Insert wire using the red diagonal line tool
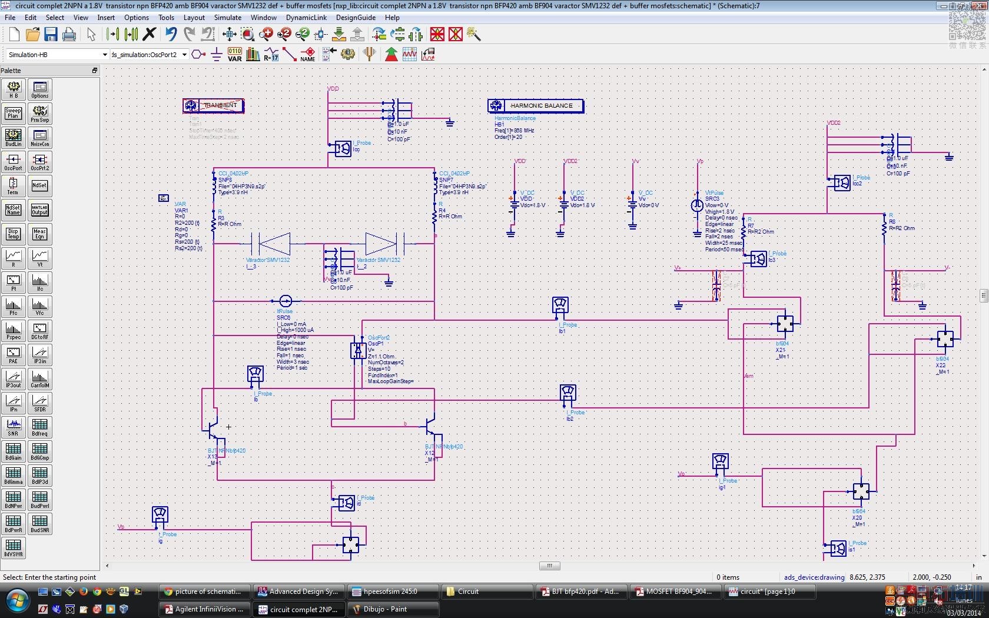 pyautogui.click(x=289, y=55)
